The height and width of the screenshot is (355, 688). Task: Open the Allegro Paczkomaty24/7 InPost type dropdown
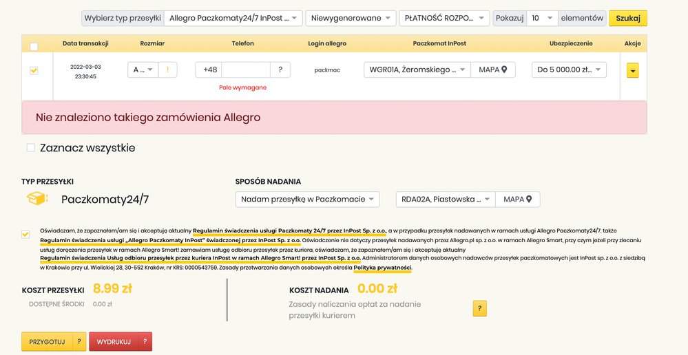point(233,19)
